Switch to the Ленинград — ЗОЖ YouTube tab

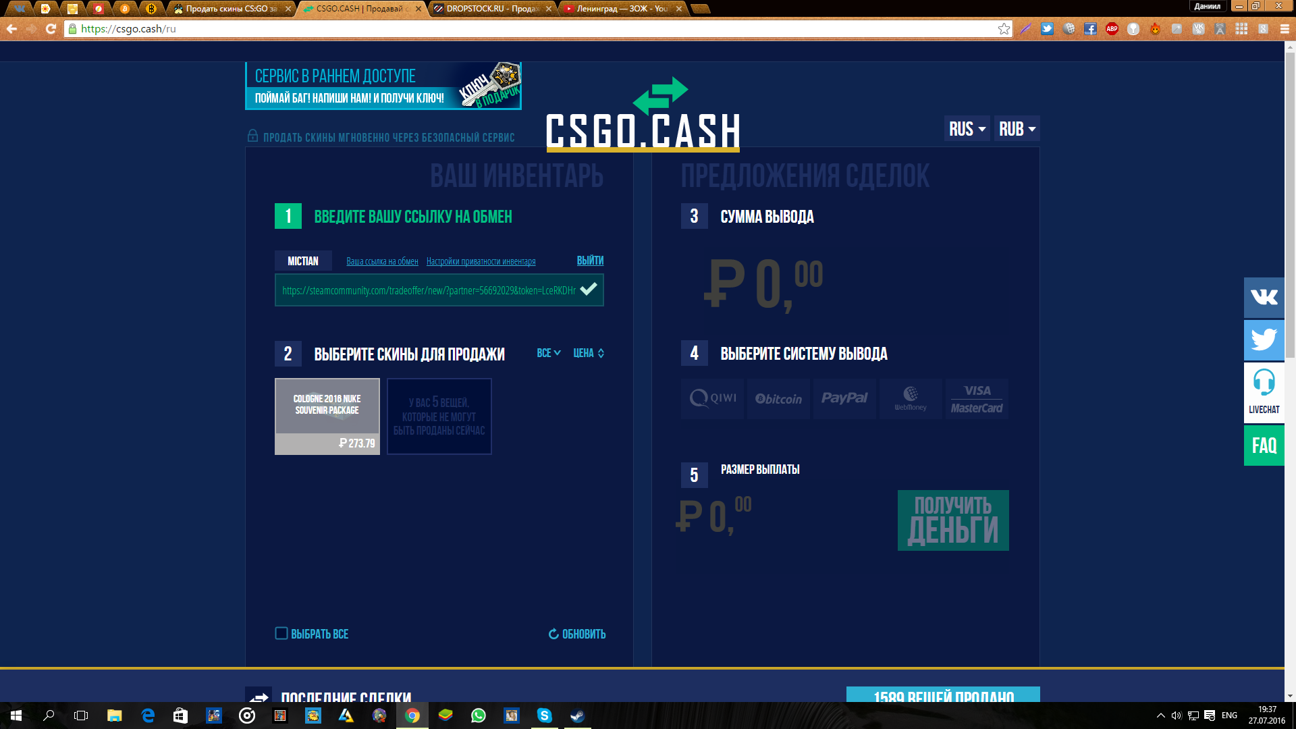pos(623,9)
